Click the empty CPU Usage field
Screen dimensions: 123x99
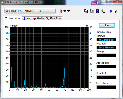point(106,87)
